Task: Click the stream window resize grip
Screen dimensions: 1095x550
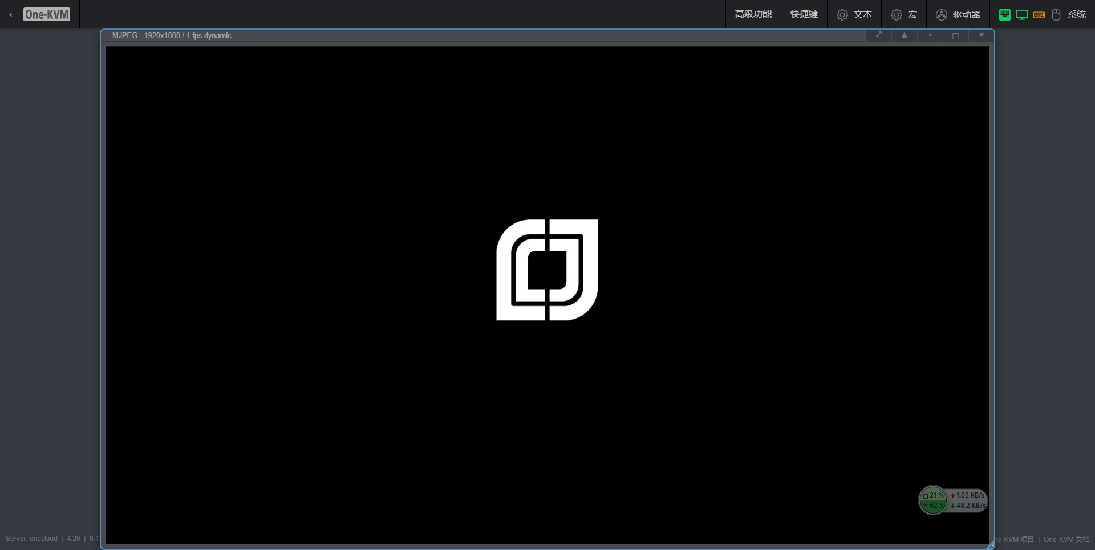Action: point(990,545)
